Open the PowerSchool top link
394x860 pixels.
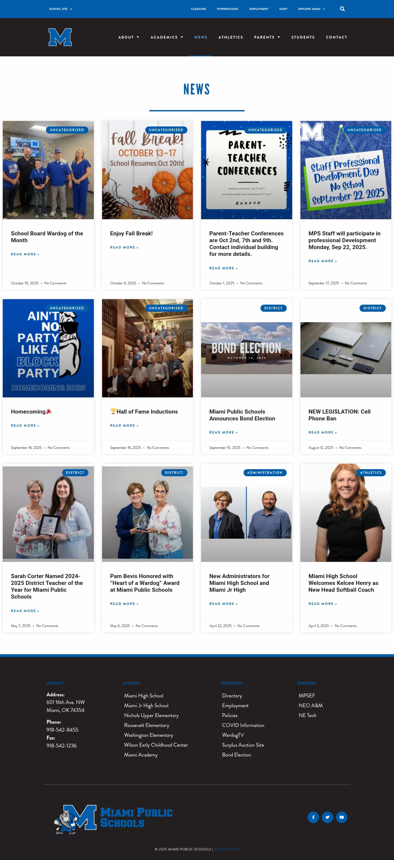click(228, 9)
